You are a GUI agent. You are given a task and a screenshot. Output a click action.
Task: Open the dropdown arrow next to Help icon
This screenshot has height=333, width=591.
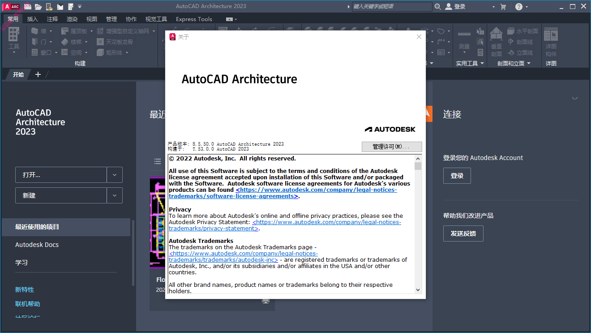coord(527,7)
